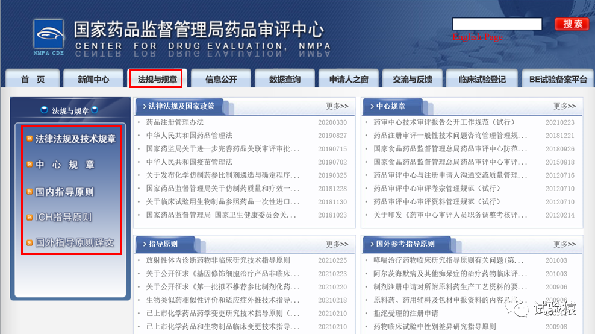The width and height of the screenshot is (595, 334).
Task: Open 关于公开征求基因修饰细胞治疗产品非临床 article
Action: pyautogui.click(x=223, y=274)
